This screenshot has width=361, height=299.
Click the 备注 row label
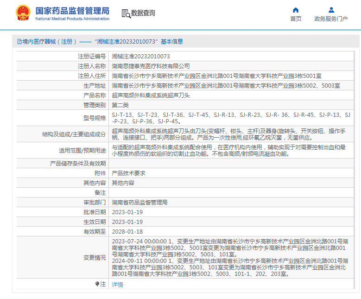click(x=100, y=192)
